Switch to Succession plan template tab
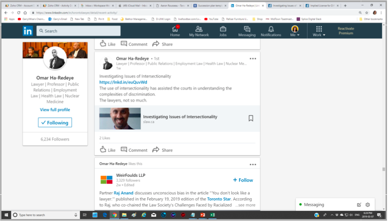The height and width of the screenshot is (221, 388). coord(210,5)
